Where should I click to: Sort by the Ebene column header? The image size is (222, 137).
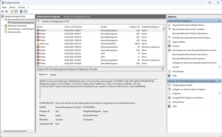pyautogui.click(x=49, y=27)
